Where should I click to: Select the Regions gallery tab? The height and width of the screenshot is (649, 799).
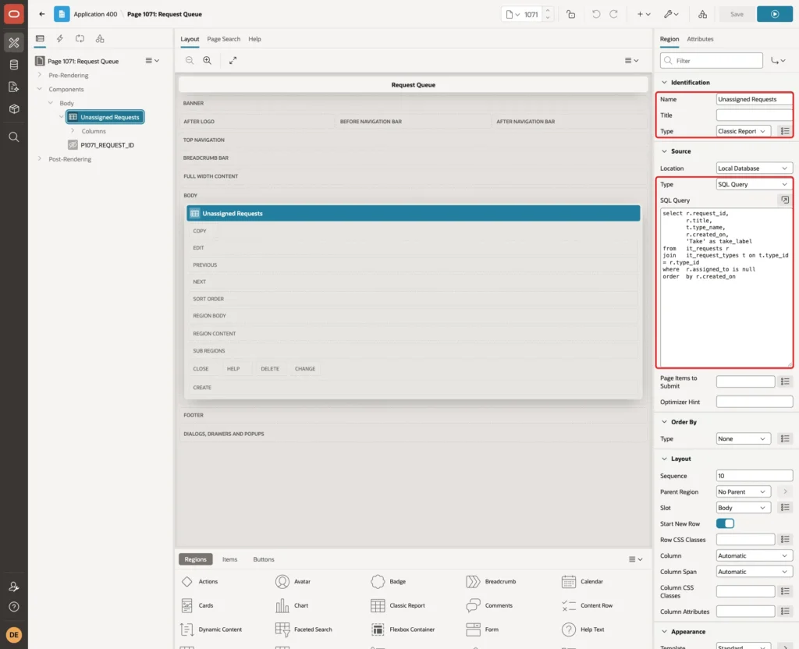click(x=195, y=559)
